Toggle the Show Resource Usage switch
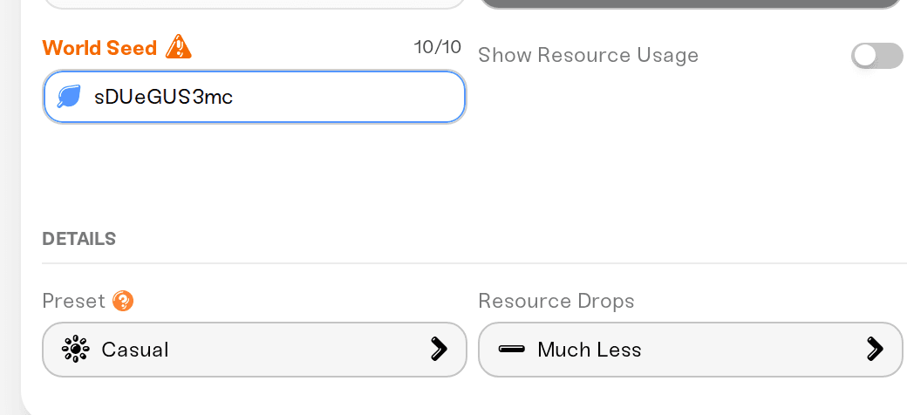This screenshot has width=907, height=415. click(877, 56)
